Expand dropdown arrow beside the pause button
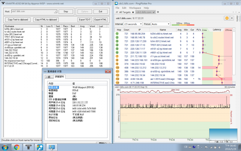This screenshot has width=241, height=151. pos(232,18)
